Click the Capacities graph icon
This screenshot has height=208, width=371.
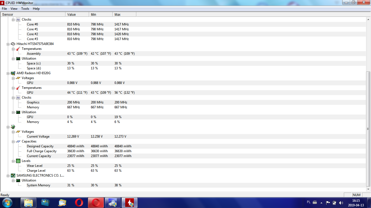[18, 141]
